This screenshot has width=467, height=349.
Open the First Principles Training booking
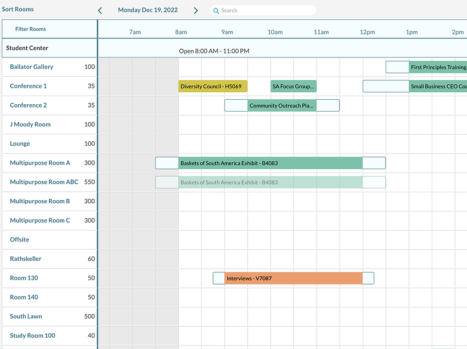coord(437,67)
